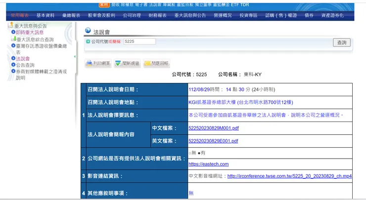Click the 無 value in 其他應敘明事項 row
Viewport: 366px width, 200px height.
click(191, 193)
